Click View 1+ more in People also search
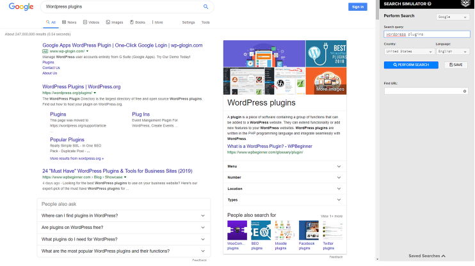Viewport: 475px width, 266px height. 332,216
